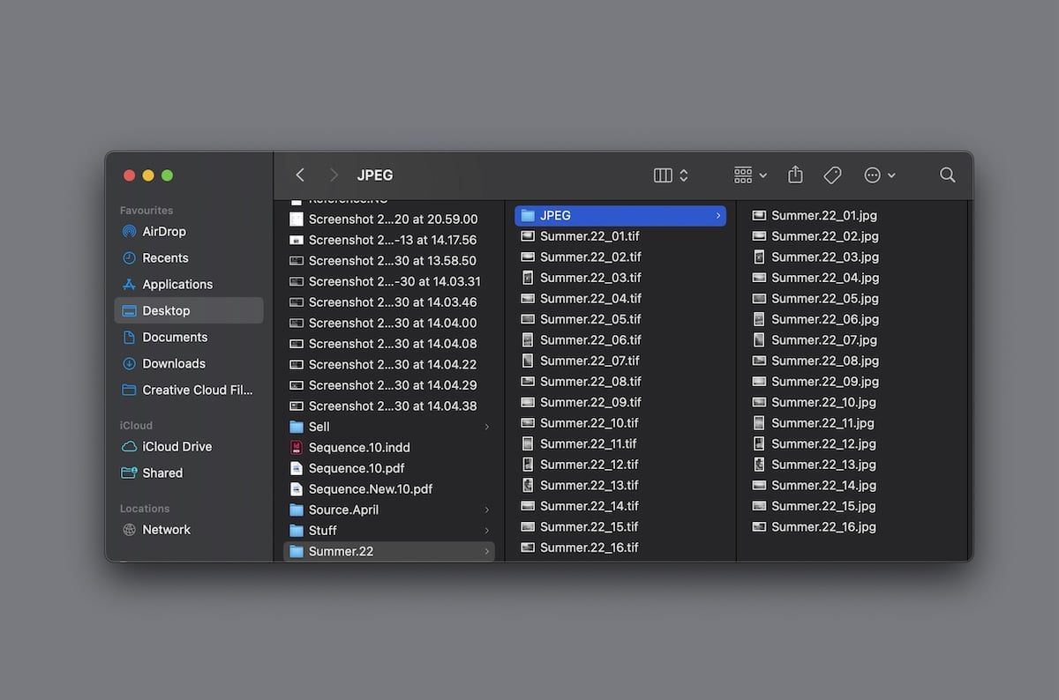The height and width of the screenshot is (700, 1059).
Task: Click the forward navigation arrow
Action: point(334,175)
